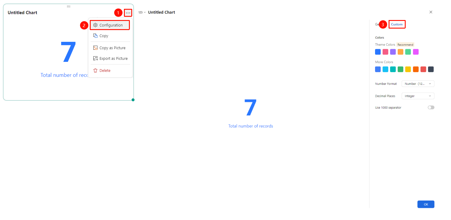Image resolution: width=451 pixels, height=220 pixels.
Task: Switch to the Custom tab
Action: tap(397, 24)
